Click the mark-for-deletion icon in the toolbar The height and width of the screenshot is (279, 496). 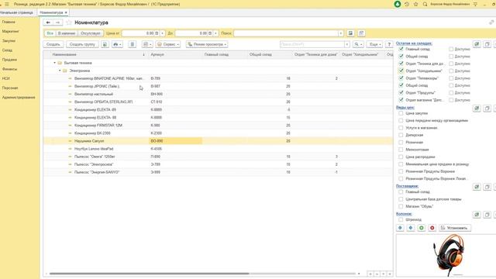click(x=133, y=44)
